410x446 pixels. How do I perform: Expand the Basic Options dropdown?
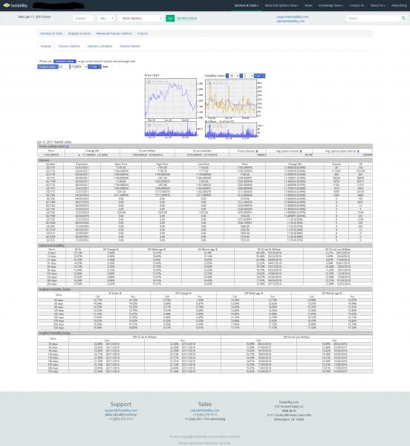(x=140, y=18)
